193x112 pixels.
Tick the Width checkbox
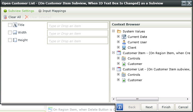tap(10, 32)
